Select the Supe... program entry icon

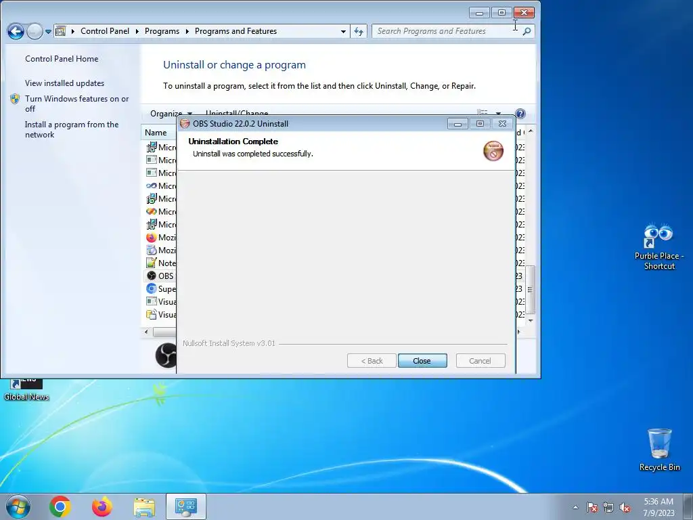pyautogui.click(x=152, y=288)
